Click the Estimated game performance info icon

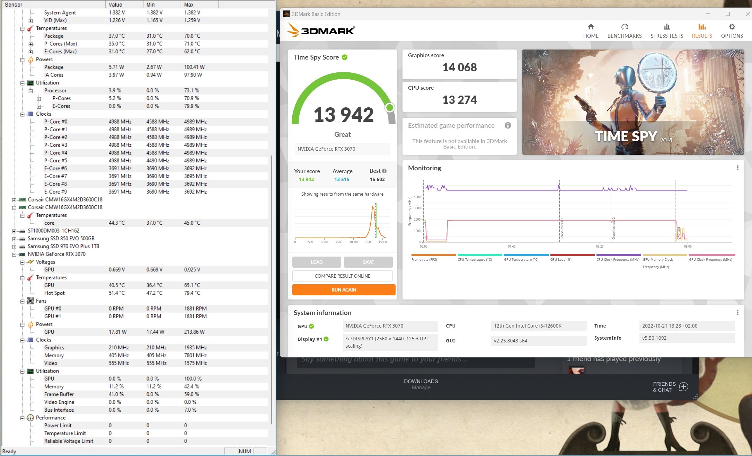point(507,125)
